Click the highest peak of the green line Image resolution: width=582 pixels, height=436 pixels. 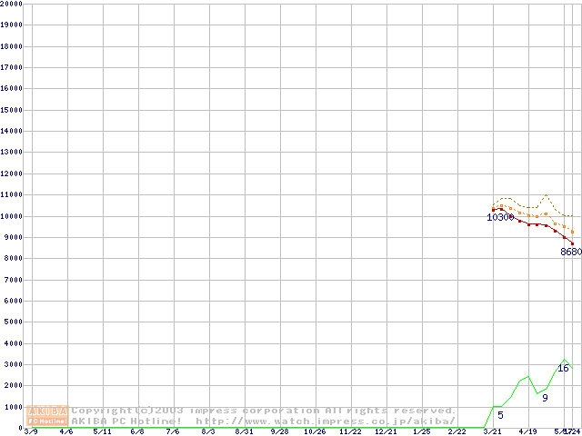564,360
